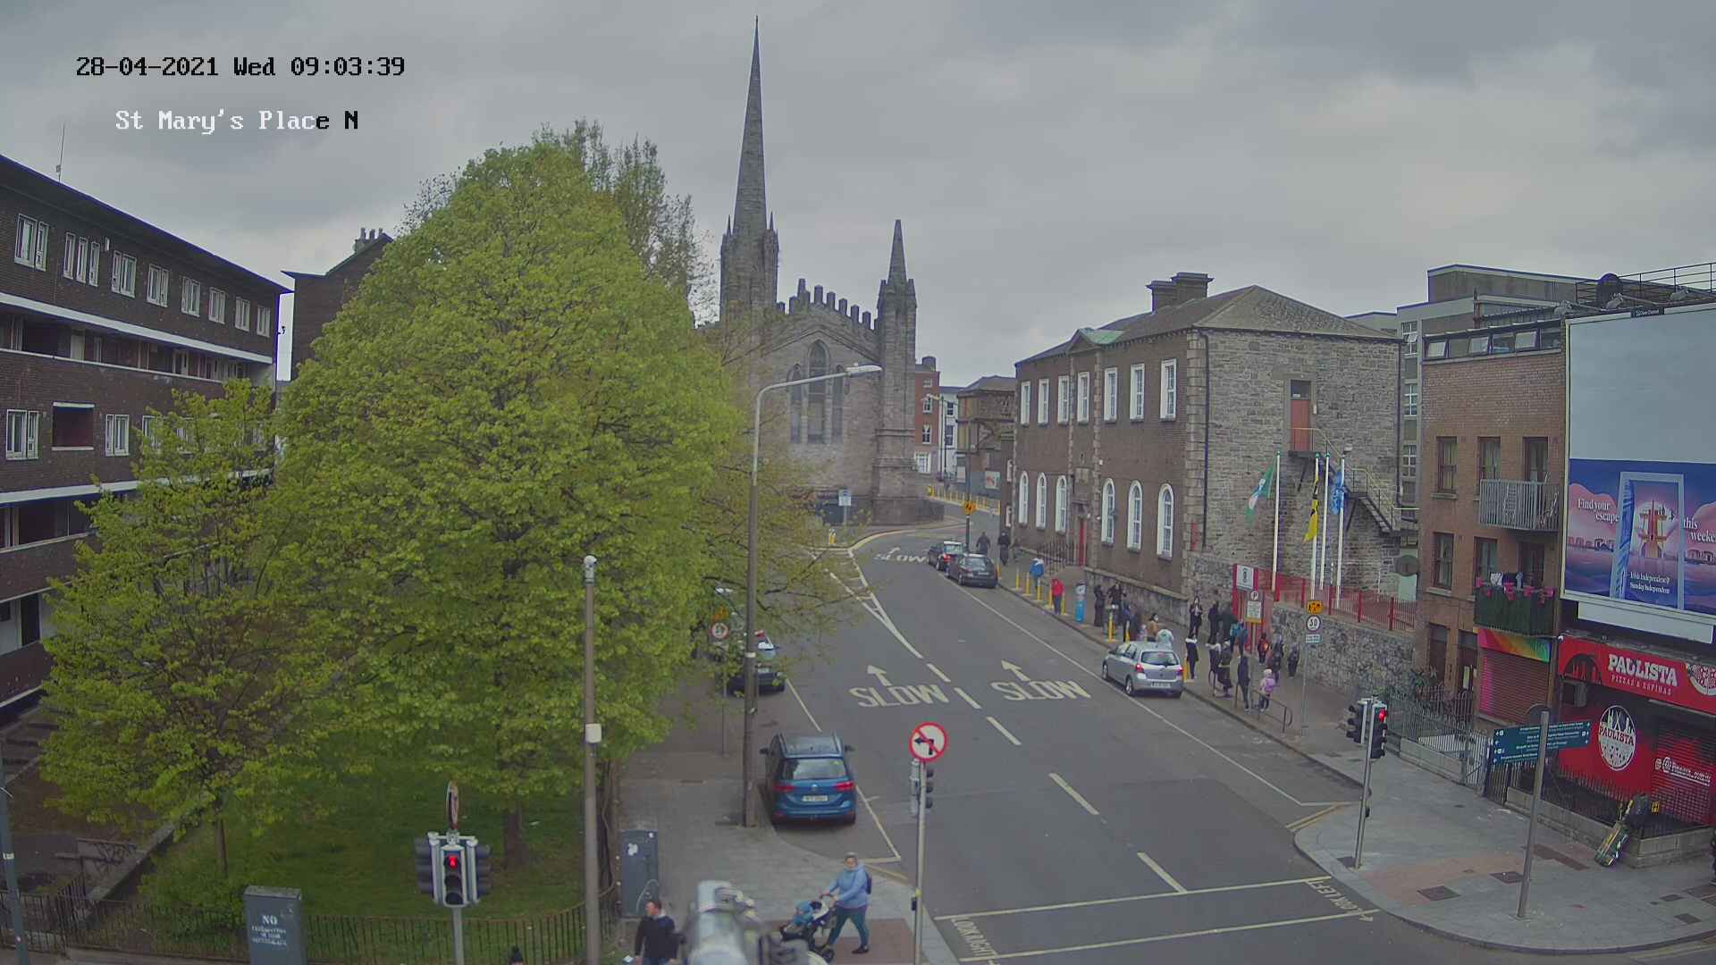This screenshot has height=965, width=1716.
Task: Click the timestamp text 28-04-2021 Wed 09:03:39
Action: 240,66
